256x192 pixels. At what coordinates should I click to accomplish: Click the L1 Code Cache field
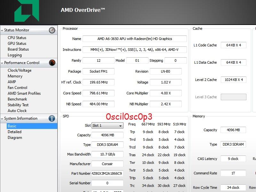pos(234,45)
